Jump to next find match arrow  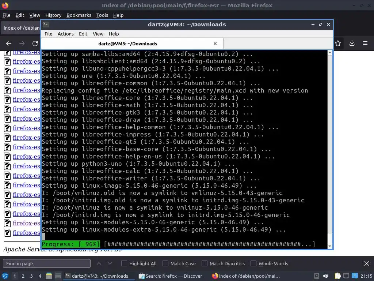pos(110,263)
